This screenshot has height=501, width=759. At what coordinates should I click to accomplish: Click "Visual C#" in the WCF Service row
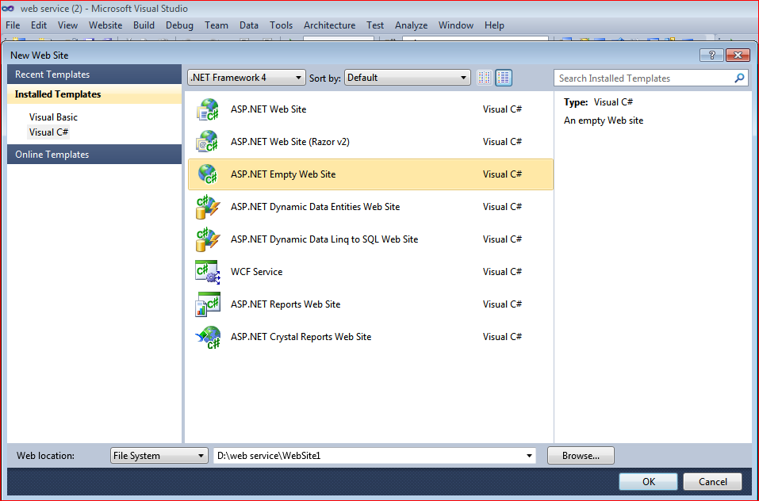(x=503, y=272)
